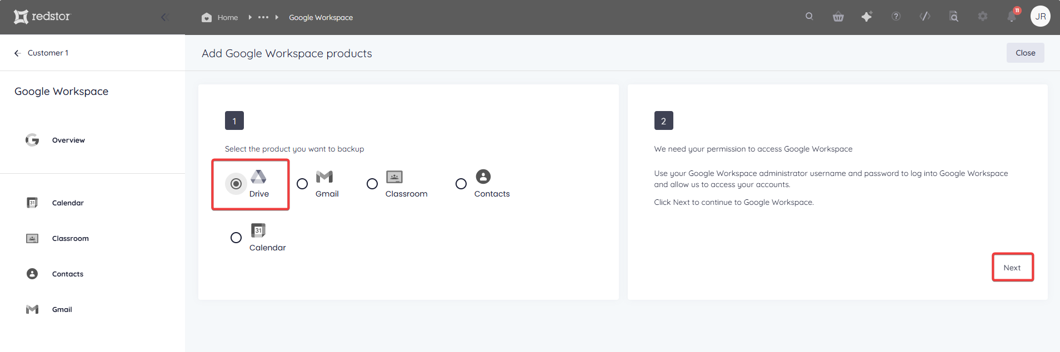Click the Add Google Workspace products title
The width and height of the screenshot is (1060, 352).
click(x=287, y=53)
